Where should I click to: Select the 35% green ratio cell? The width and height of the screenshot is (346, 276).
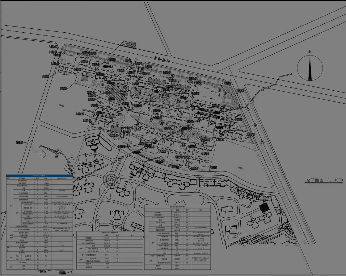[x=46, y=245]
